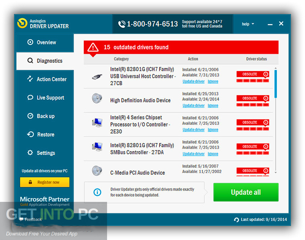Click the red bar meter for High Definition Audio
Screen dimensions: 305x240
click(x=253, y=105)
